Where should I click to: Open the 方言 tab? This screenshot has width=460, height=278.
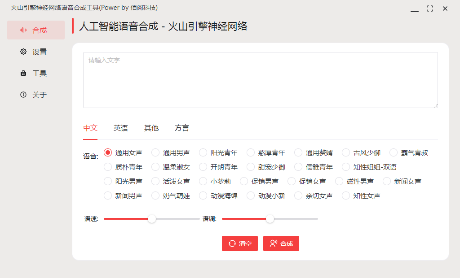point(182,128)
